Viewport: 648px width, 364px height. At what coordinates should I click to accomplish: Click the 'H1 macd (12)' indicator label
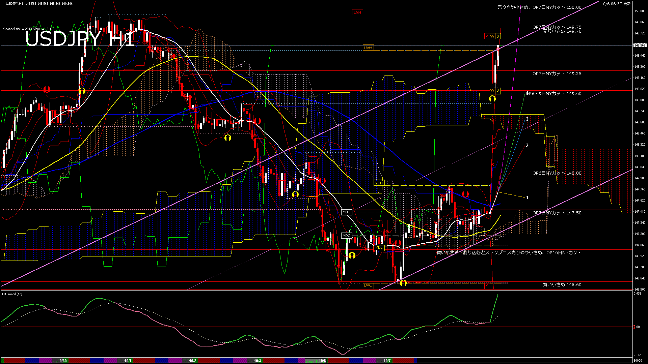tap(12, 294)
